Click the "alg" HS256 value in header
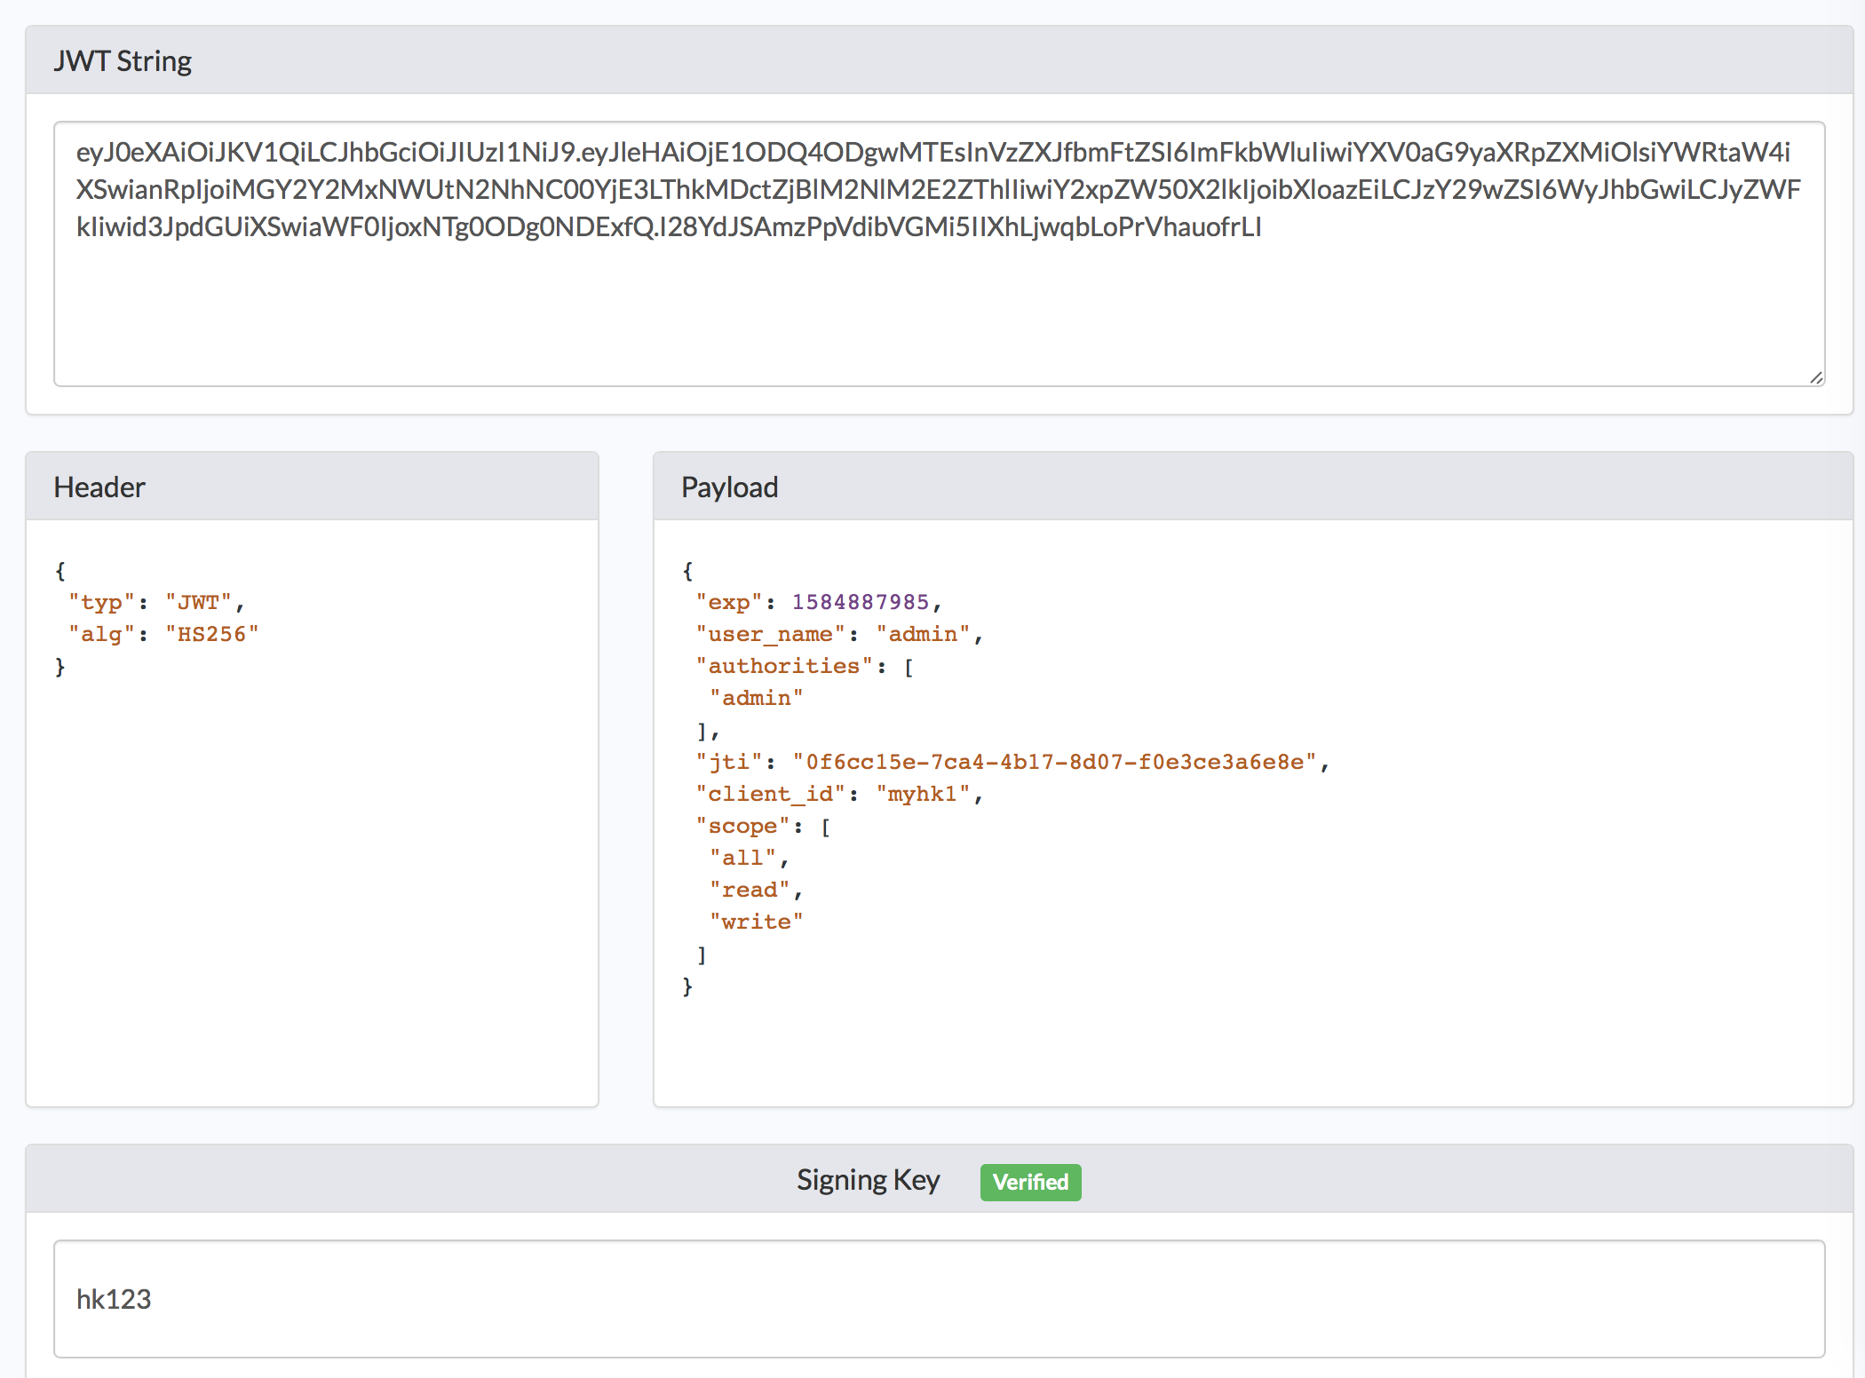Viewport: 1865px width, 1378px height. (212, 634)
